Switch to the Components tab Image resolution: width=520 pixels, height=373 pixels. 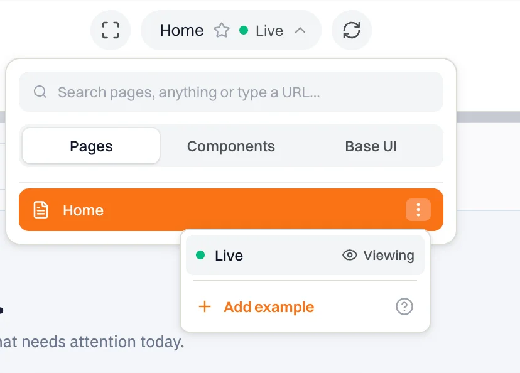[231, 146]
